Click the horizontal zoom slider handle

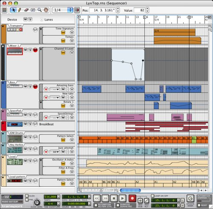(x=101, y=191)
